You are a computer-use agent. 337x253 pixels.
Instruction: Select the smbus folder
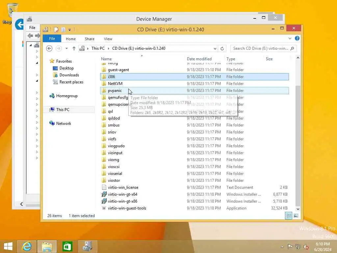tap(194, 125)
